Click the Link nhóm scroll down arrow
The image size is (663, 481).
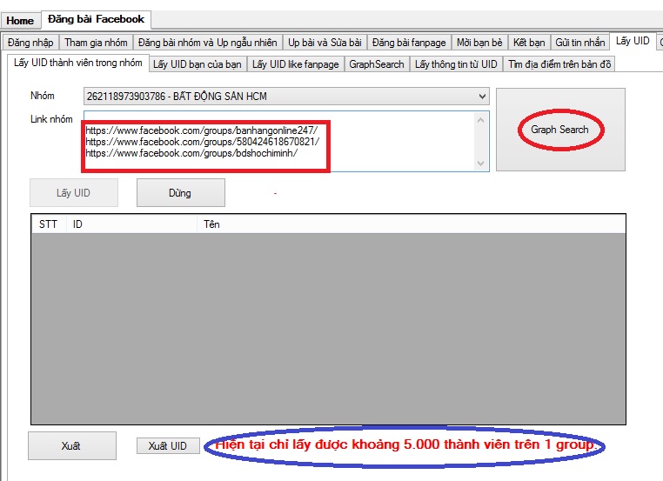coord(480,164)
